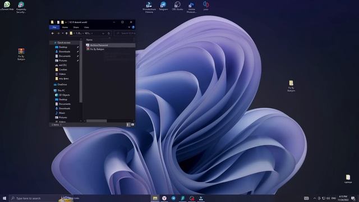Select Music under This PC
The image size is (359, 202).
[62, 113]
